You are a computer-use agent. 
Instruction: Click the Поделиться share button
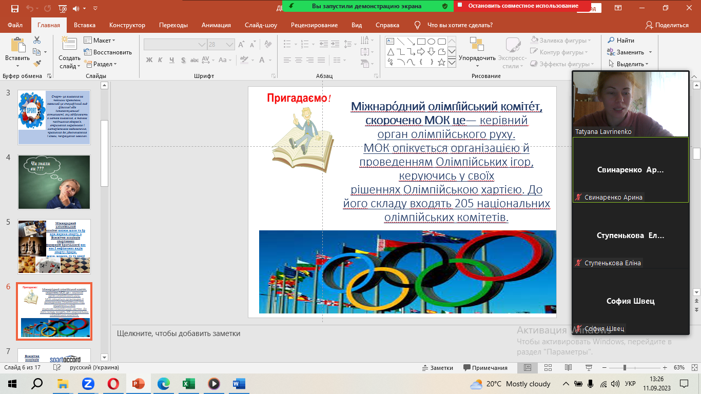(x=667, y=25)
